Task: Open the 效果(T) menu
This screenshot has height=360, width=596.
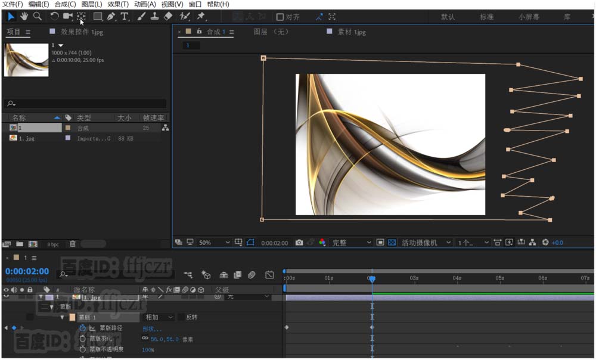Action: [118, 4]
